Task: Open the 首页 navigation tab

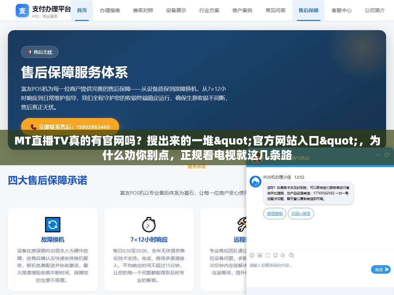Action: coord(82,10)
